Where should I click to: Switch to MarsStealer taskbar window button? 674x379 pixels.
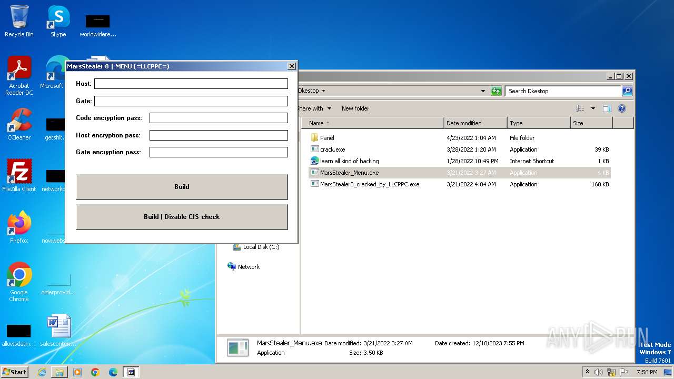click(131, 372)
